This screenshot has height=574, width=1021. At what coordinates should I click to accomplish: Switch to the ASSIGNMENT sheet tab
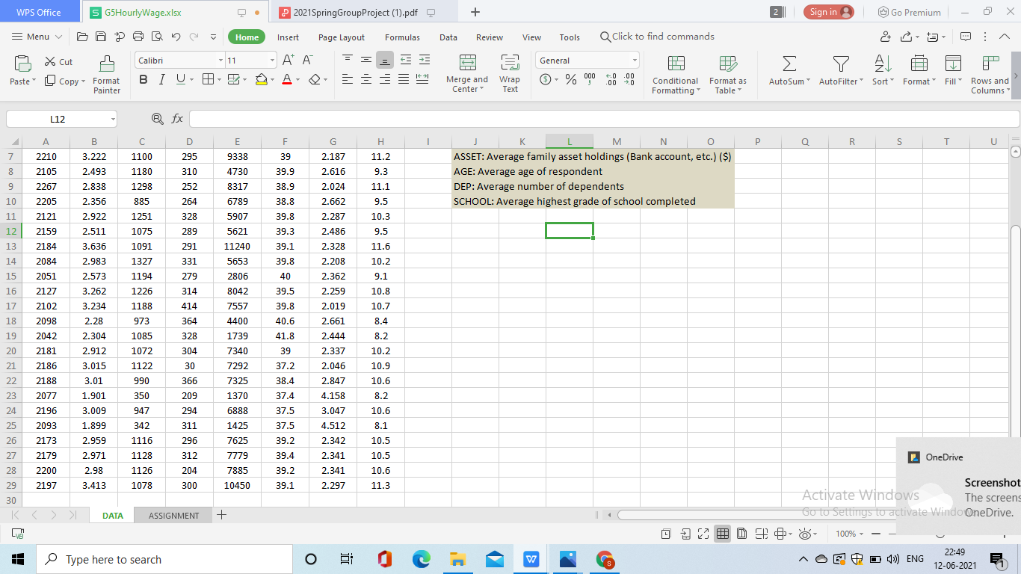pos(173,516)
